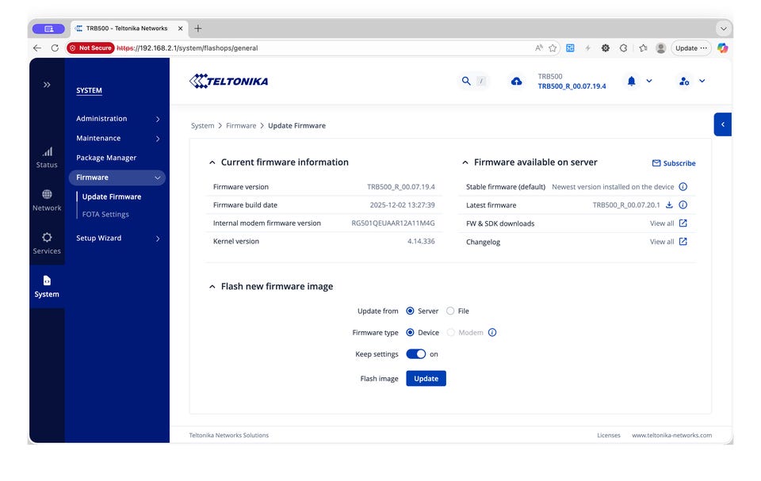Collapse Current firmware information section
This screenshot has width=761, height=481.
point(212,162)
